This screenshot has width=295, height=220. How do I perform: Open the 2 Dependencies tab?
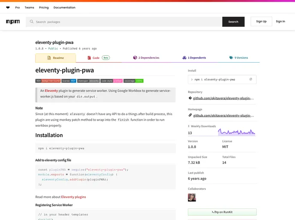click(146, 58)
